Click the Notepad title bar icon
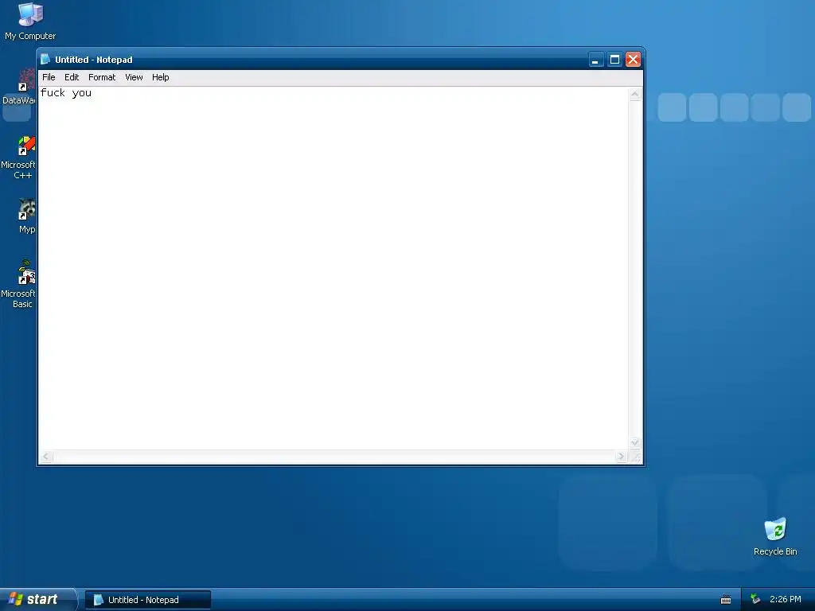The image size is (815, 611). point(45,59)
